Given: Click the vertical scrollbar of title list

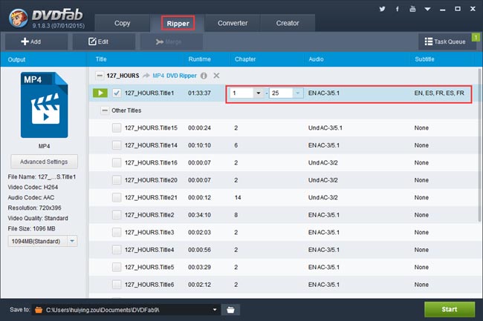Looking at the screenshot, I should point(479,145).
